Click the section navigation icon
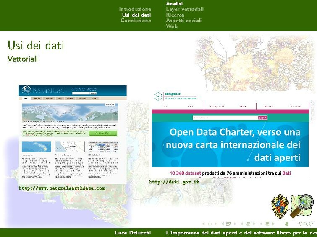 click(267, 224)
